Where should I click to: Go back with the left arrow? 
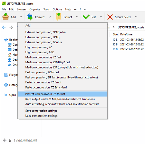click(x=4, y=27)
